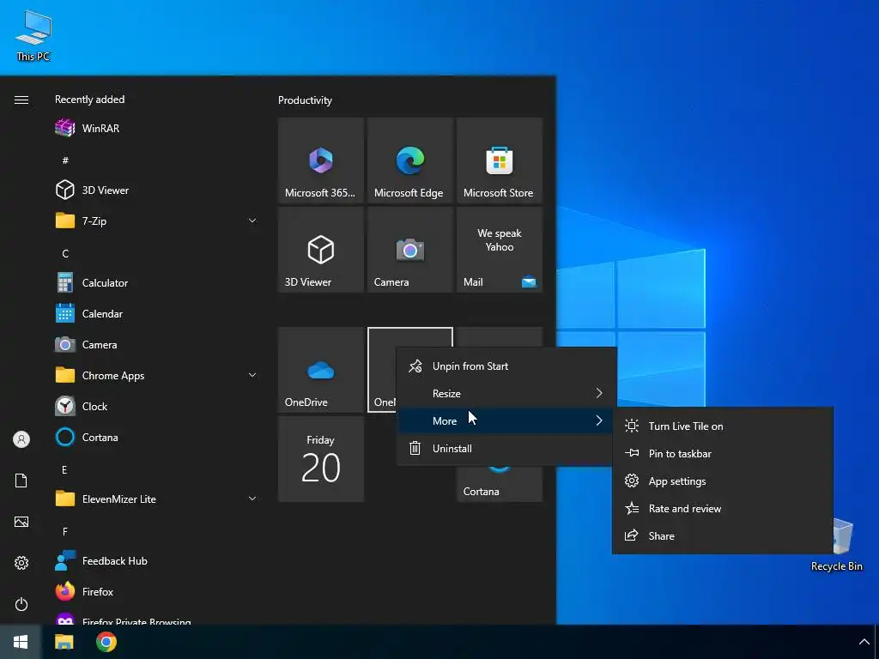Open the Microsoft 365 tile

321,160
